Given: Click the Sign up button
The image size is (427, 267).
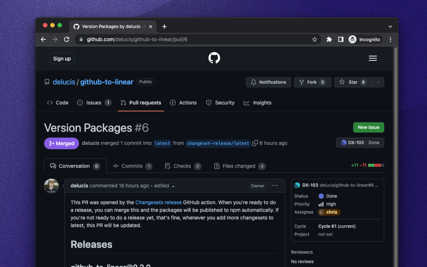Looking at the screenshot, I should tap(62, 58).
